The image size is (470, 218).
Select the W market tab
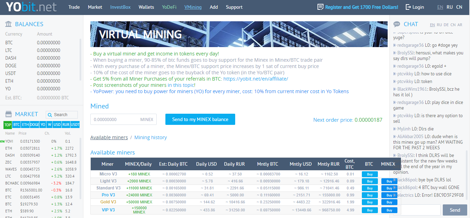pos(50,125)
